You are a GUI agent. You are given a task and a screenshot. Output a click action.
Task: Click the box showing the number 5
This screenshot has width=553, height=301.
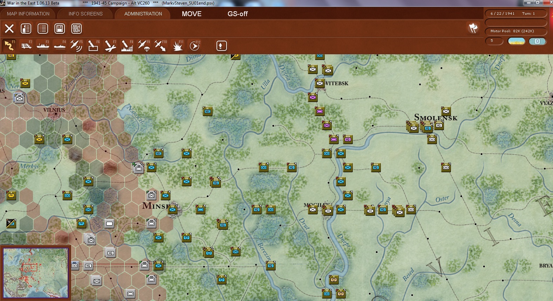point(494,41)
